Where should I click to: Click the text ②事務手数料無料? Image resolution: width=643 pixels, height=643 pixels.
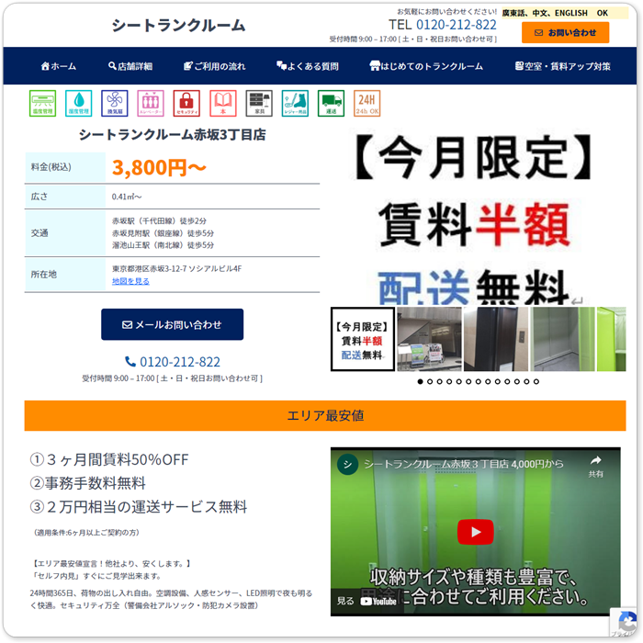(88, 483)
